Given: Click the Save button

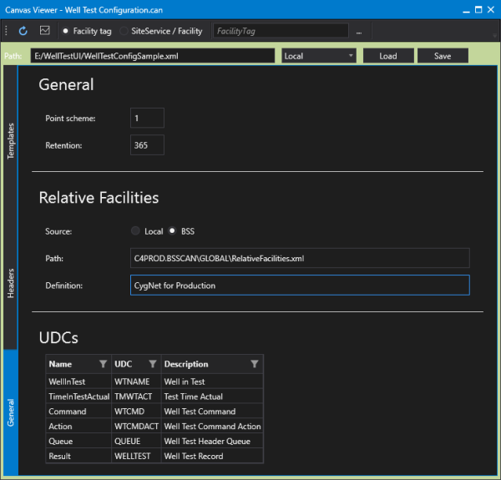Looking at the screenshot, I should coord(443,56).
